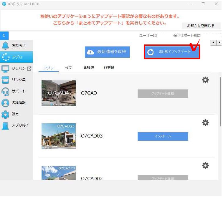
Task: Click the リンク集 sidebar label
Action: pos(19,80)
